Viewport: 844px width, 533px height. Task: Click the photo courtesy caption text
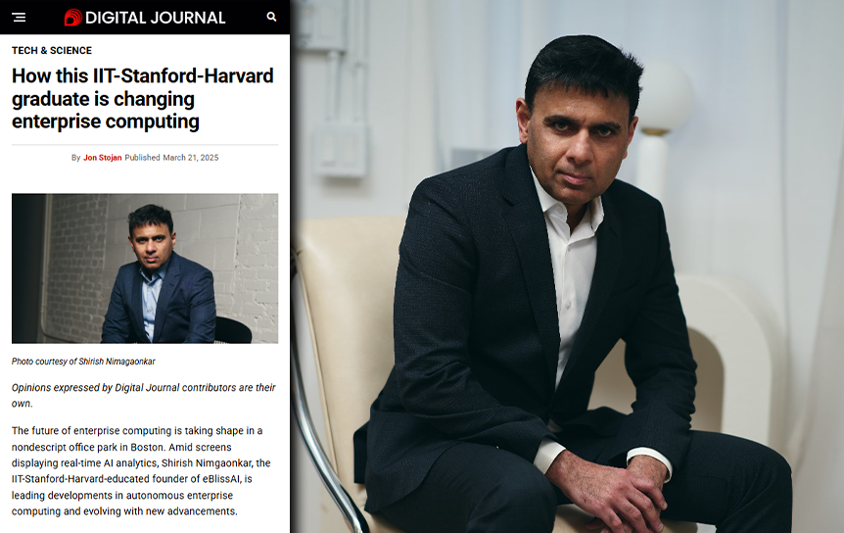coord(83,362)
